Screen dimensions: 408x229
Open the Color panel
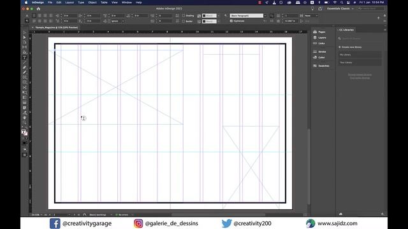(x=319, y=57)
